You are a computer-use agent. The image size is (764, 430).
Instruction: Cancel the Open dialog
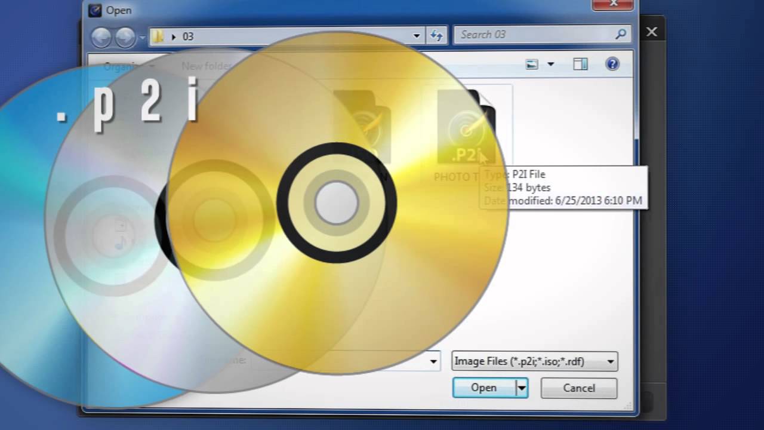pos(579,388)
